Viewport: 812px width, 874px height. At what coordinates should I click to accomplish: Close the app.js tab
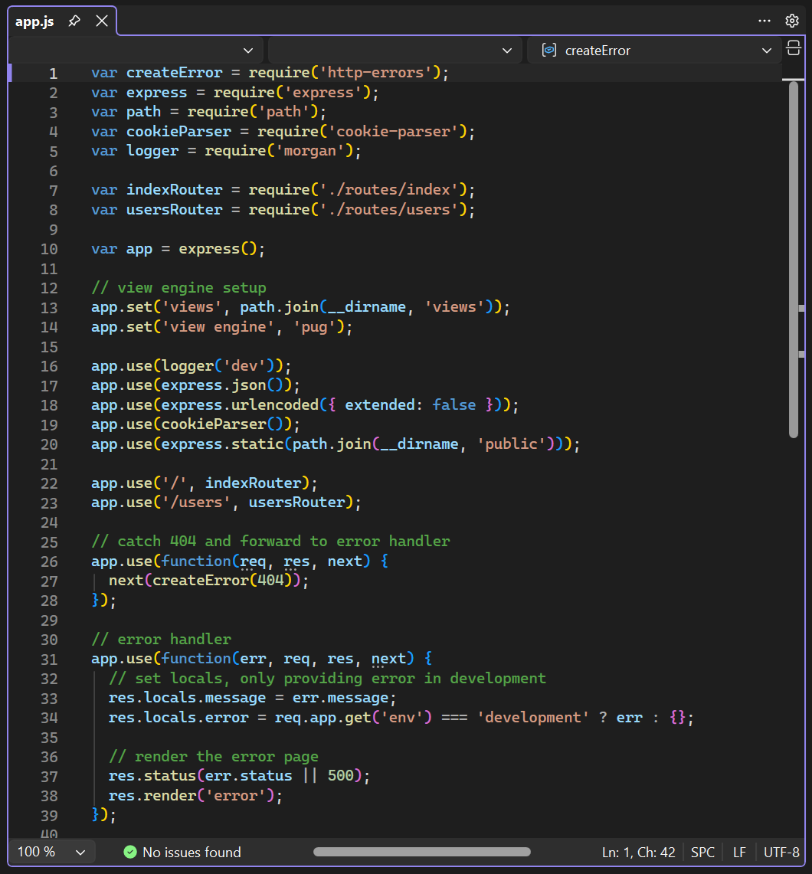102,21
